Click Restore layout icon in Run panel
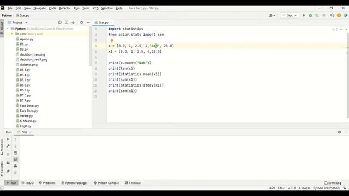The height and width of the screenshot is (196, 349). pyautogui.click(x=8, y=163)
